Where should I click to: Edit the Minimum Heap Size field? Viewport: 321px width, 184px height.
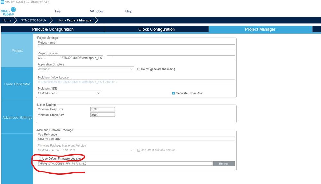[103, 109]
